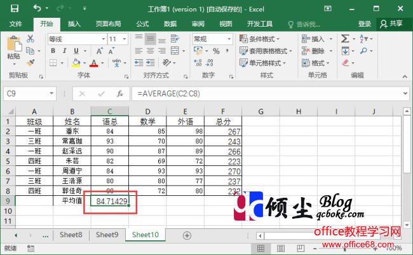Copy the selected cells
This screenshot has height=255, width=413.
(30, 51)
